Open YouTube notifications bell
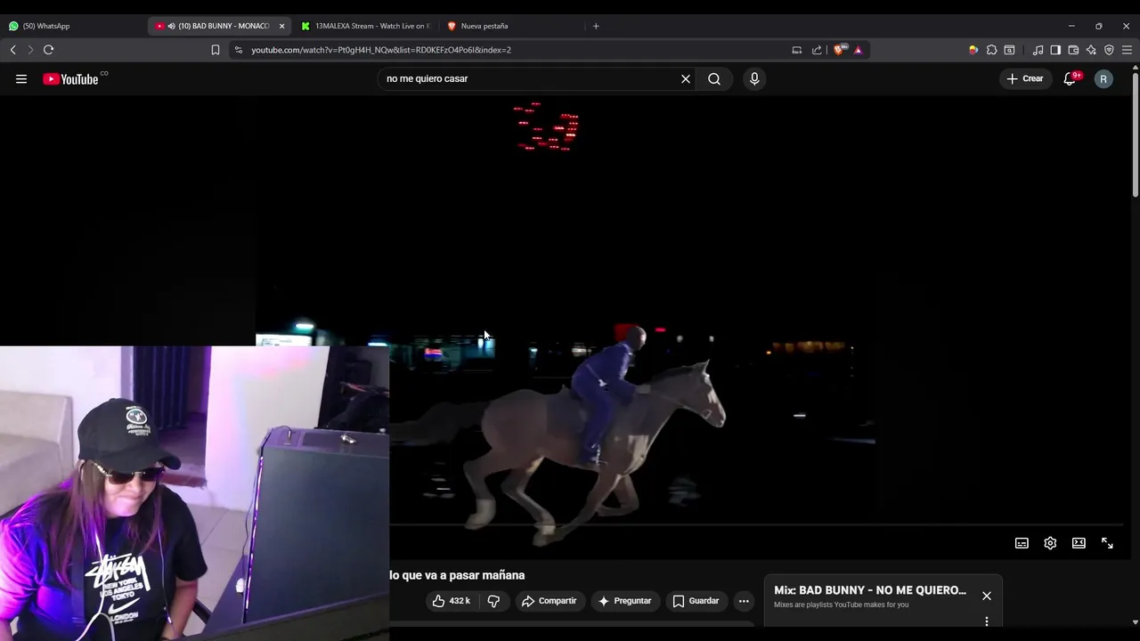The width and height of the screenshot is (1140, 641). [x=1071, y=78]
